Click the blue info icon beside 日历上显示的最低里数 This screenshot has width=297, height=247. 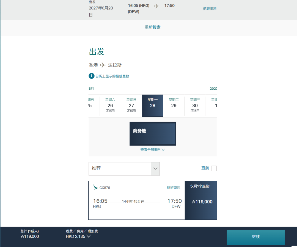point(92,76)
